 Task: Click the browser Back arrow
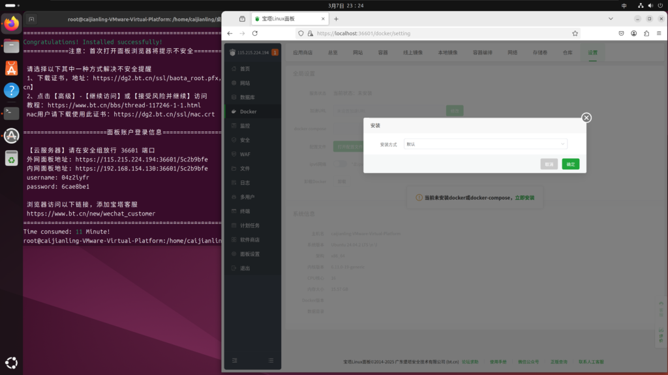[x=230, y=33]
